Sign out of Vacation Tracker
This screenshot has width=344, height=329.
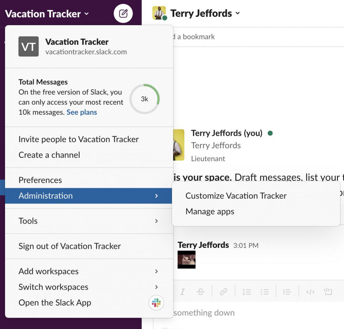pyautogui.click(x=69, y=246)
